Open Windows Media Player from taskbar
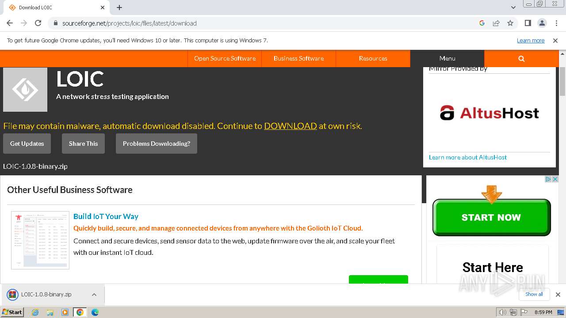Screen dimensions: 566x318 pos(65,312)
